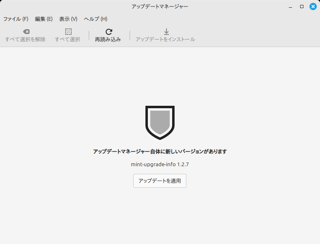Click the アップデートをインストール download icon
Image resolution: width=320 pixels, height=244 pixels.
[166, 32]
